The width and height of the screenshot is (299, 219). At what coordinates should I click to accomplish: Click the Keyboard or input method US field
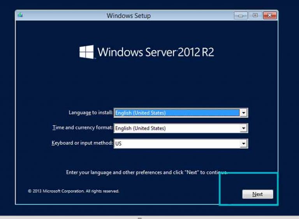(x=181, y=143)
